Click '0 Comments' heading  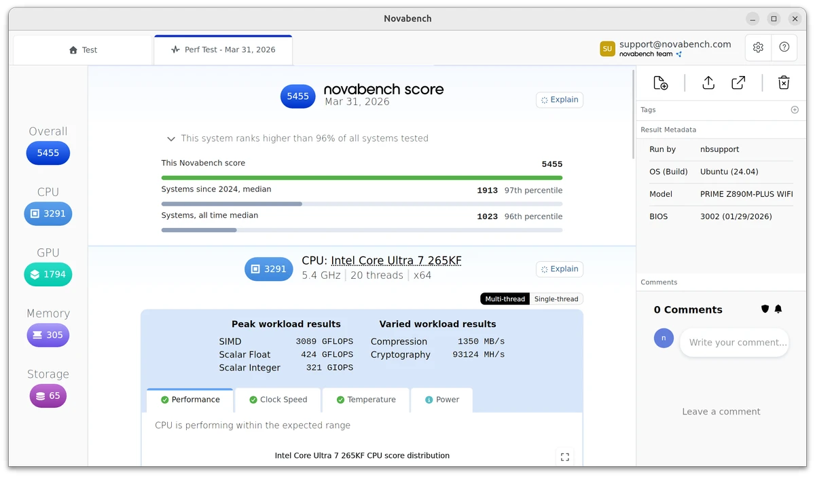click(x=688, y=310)
